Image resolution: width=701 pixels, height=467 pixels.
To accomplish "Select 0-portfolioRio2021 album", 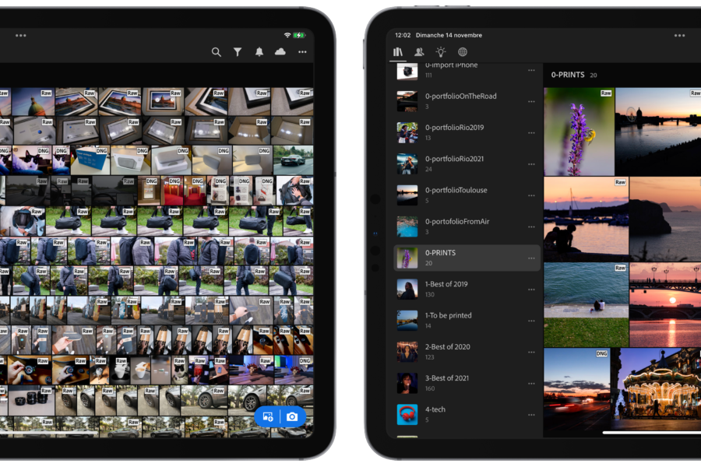I will tap(467, 164).
